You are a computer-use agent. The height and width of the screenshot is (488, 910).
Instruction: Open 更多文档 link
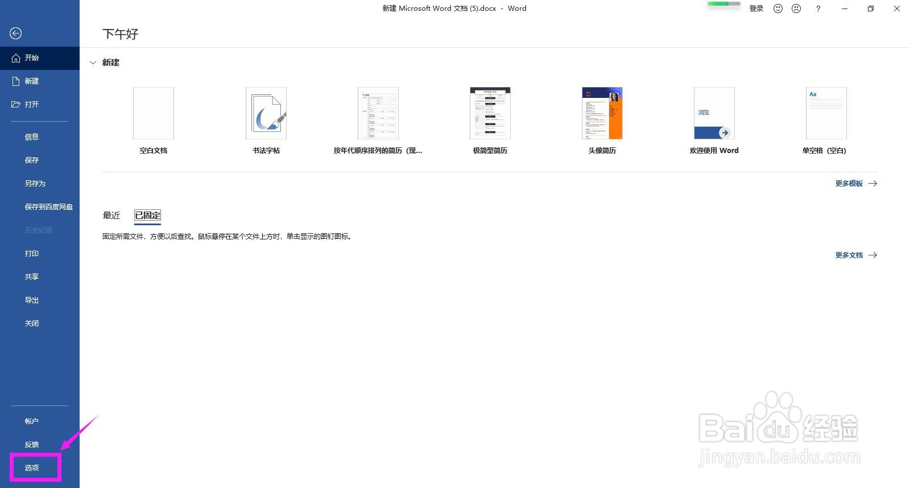coord(849,255)
